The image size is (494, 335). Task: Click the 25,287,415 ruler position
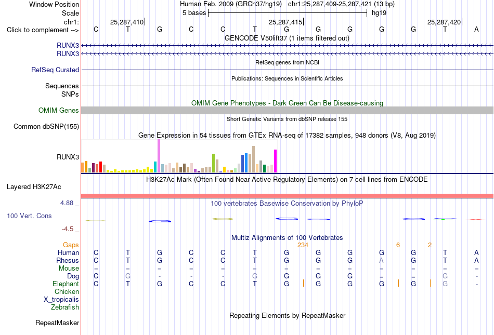285,22
